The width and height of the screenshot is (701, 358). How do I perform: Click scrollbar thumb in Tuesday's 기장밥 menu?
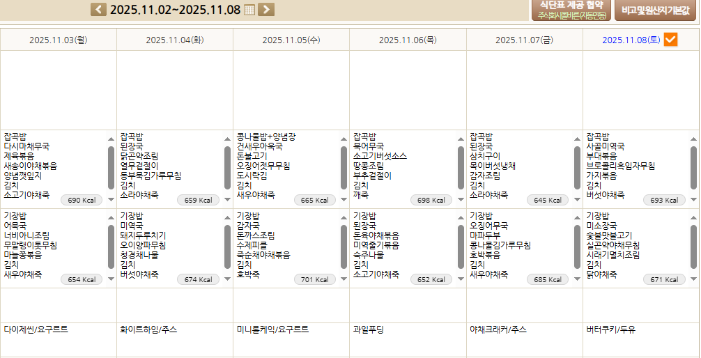(228, 247)
